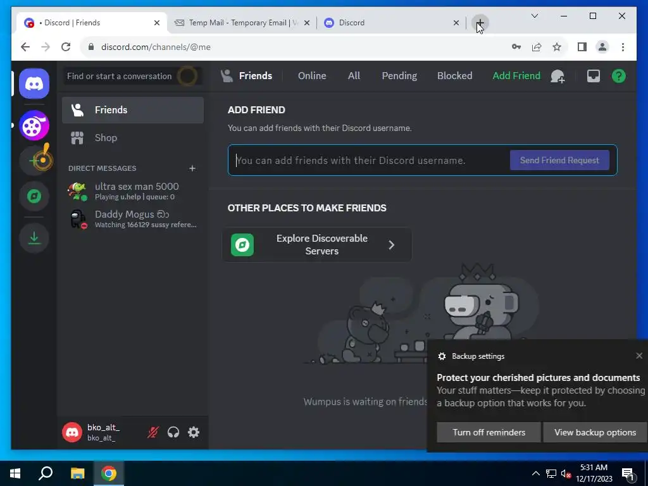Open a new Chrome tab
The height and width of the screenshot is (486, 648).
480,23
